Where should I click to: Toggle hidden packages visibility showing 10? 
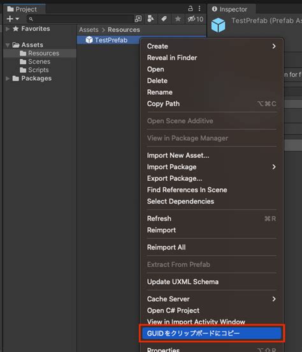coord(196,19)
